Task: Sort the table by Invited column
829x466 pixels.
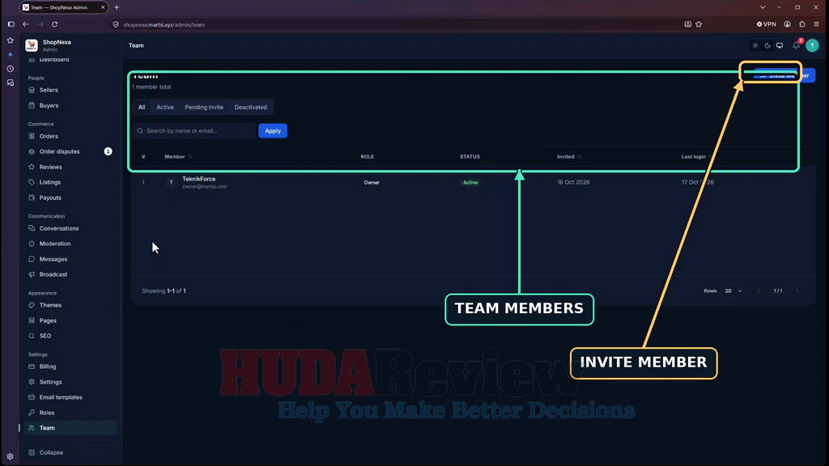Action: [x=569, y=156]
